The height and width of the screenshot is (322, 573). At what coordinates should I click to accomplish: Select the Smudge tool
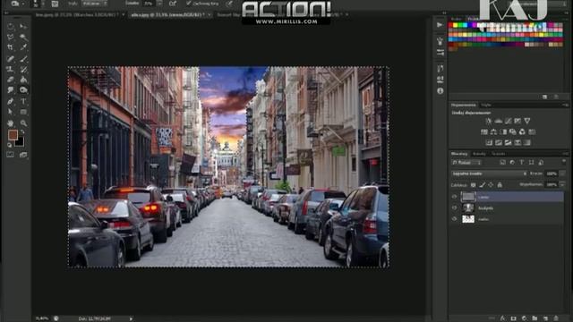pyautogui.click(x=11, y=89)
